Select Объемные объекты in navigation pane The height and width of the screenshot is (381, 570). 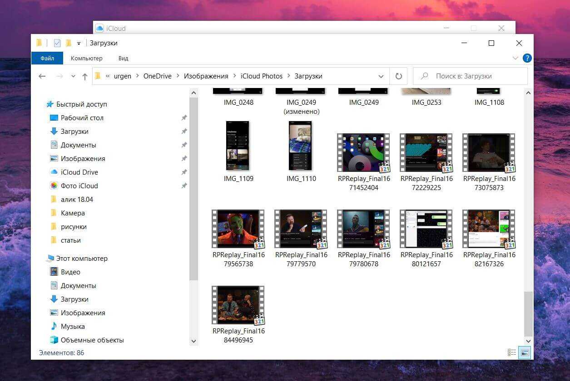tap(92, 340)
